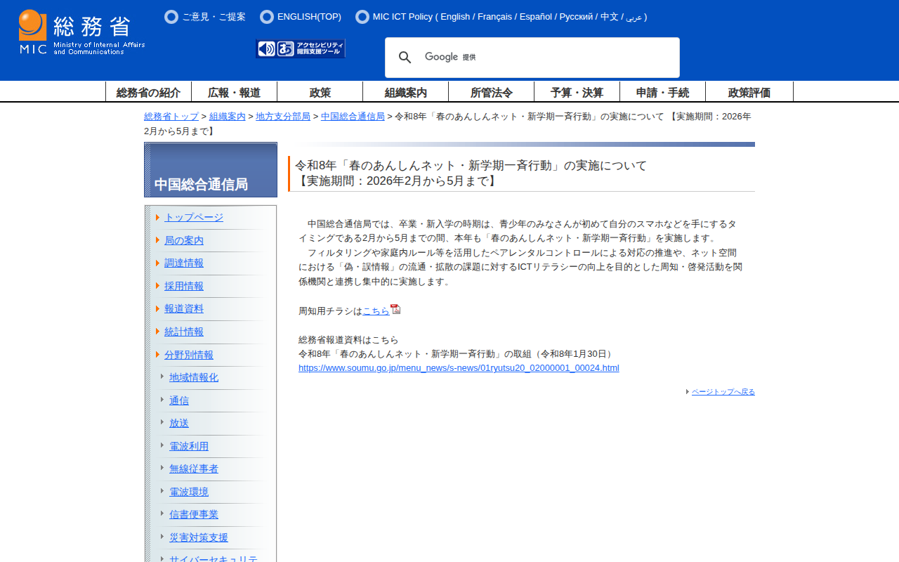Screen dimensions: 899x562
Task: Click the Google search magnifier icon
Action: click(x=405, y=58)
